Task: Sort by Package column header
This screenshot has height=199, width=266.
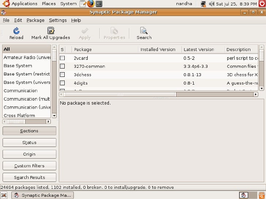Action: pos(105,50)
